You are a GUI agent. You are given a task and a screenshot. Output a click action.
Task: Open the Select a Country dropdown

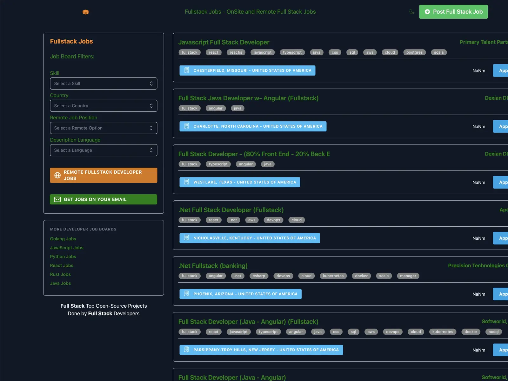(x=104, y=106)
